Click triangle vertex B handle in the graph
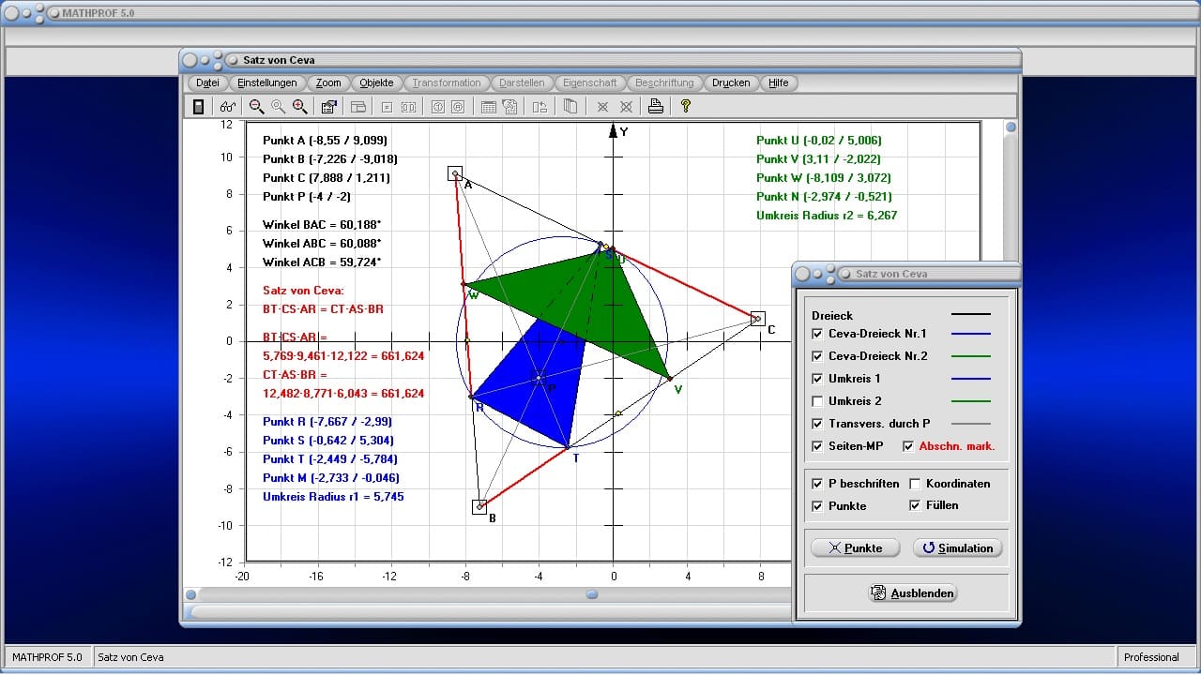1201x675 pixels. click(x=479, y=506)
